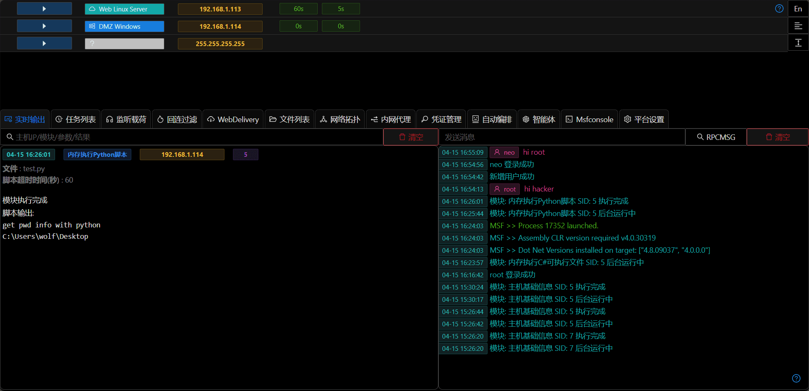Select the 'neo 登录成功' log entry

pos(512,164)
